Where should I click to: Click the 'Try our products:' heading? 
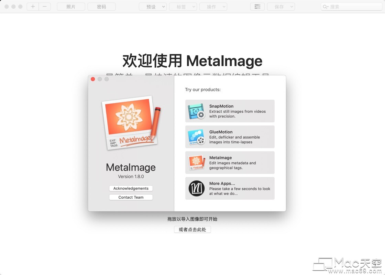tap(203, 90)
